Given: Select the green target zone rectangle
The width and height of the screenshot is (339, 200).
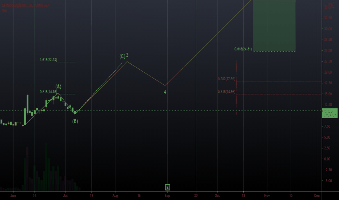Looking at the screenshot, I should [274, 25].
